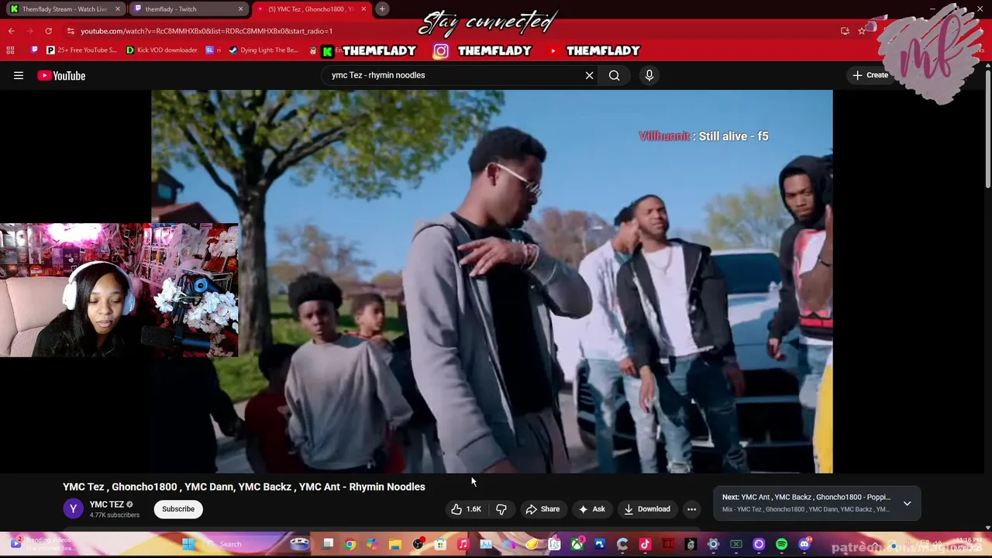
Task: Open Apple Music from the taskbar
Action: pos(463,544)
